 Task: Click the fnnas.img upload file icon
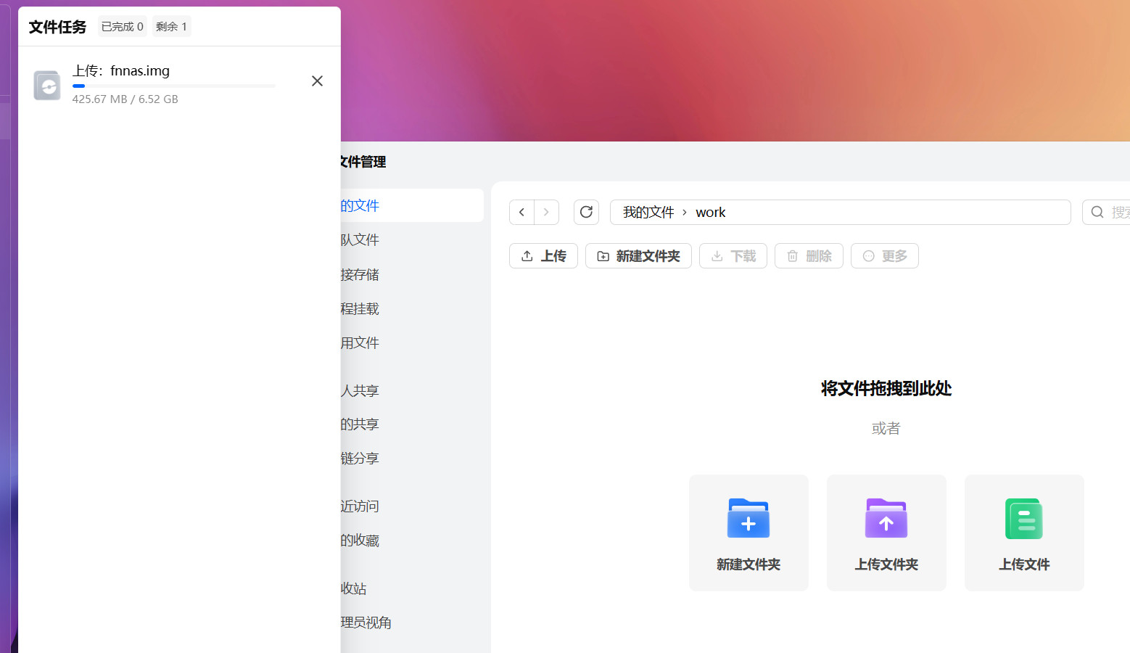click(x=48, y=86)
